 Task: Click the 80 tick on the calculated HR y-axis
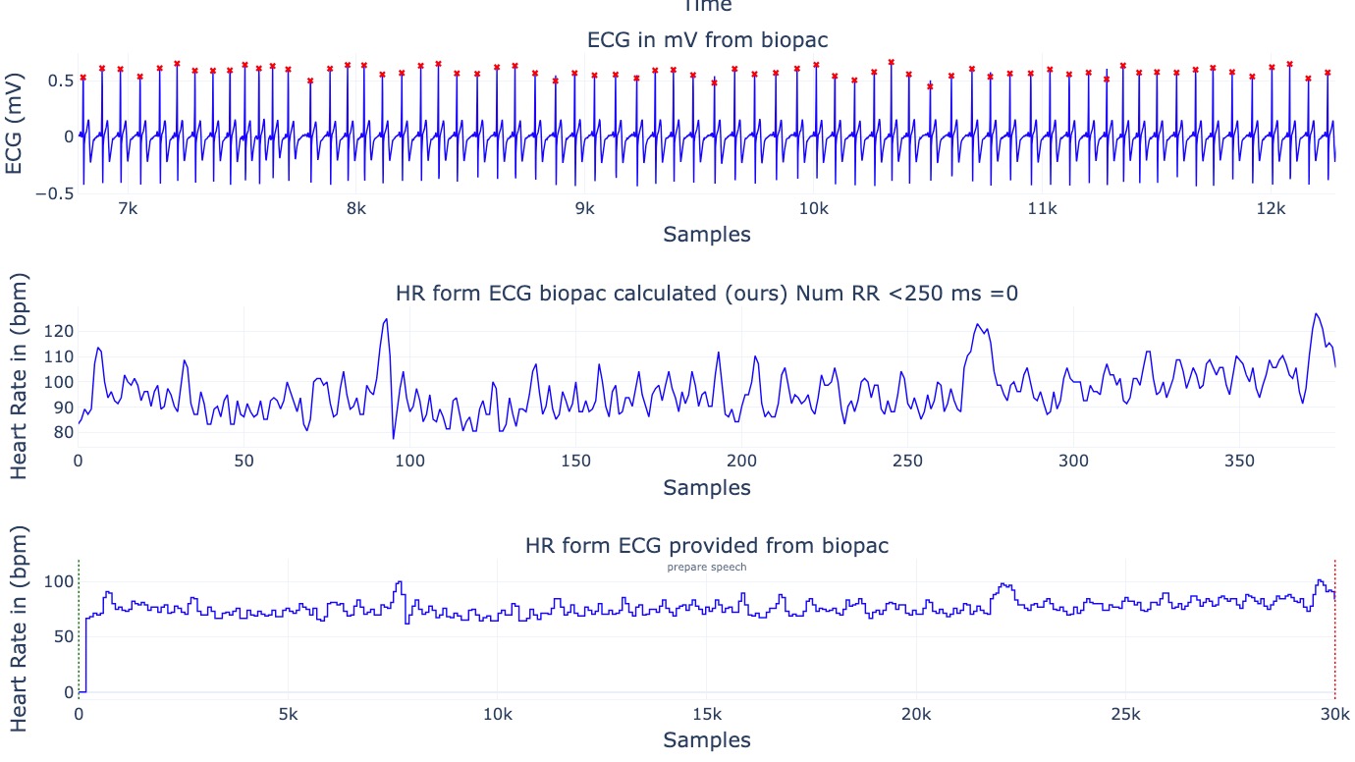(x=63, y=432)
